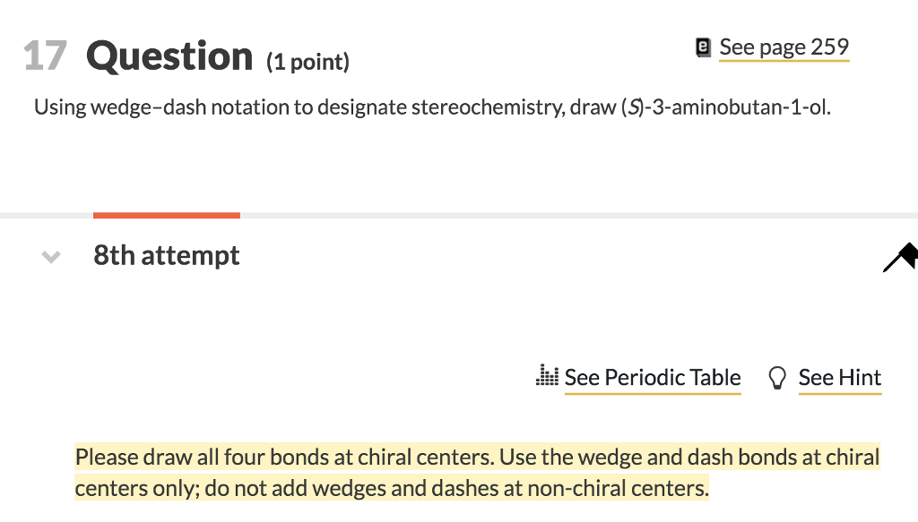The image size is (918, 522).
Task: Open the e-textbook icon beside See page 259
Action: (703, 47)
